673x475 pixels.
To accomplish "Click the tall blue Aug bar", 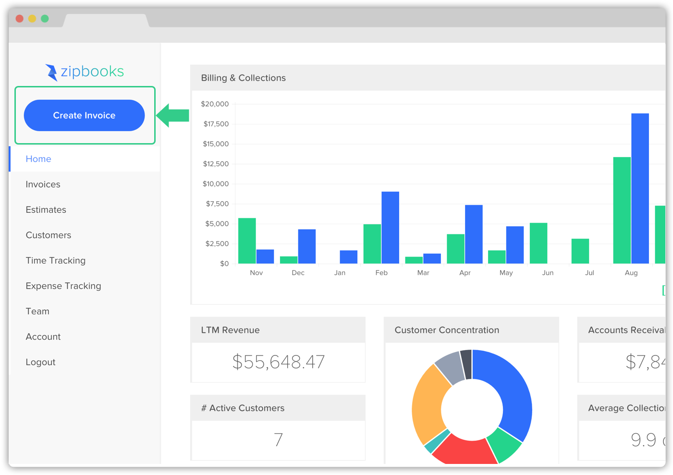I will tap(640, 188).
